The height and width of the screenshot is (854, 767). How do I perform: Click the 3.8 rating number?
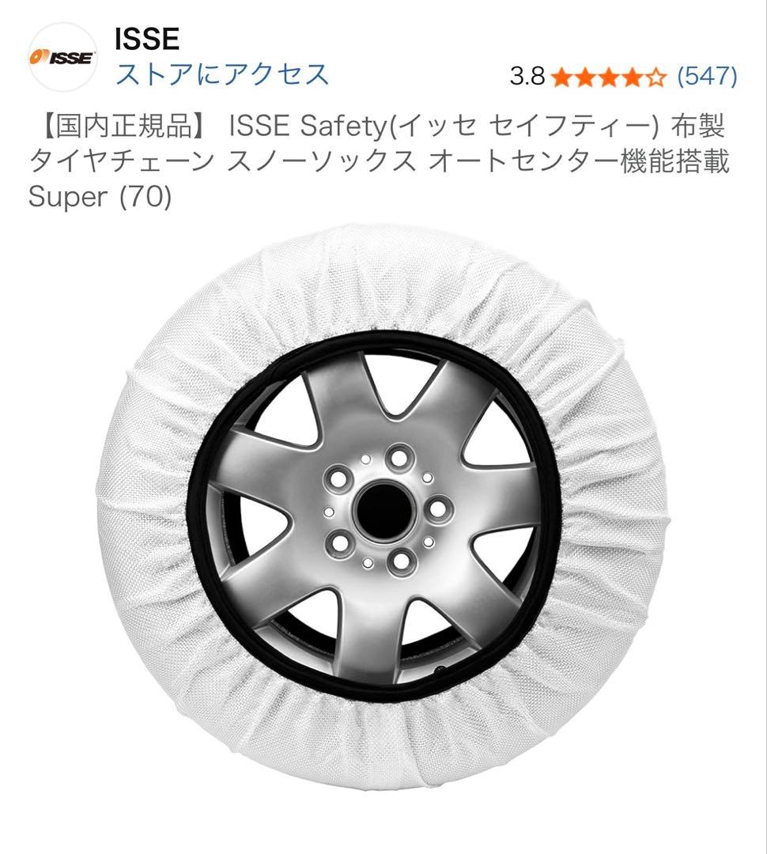527,76
